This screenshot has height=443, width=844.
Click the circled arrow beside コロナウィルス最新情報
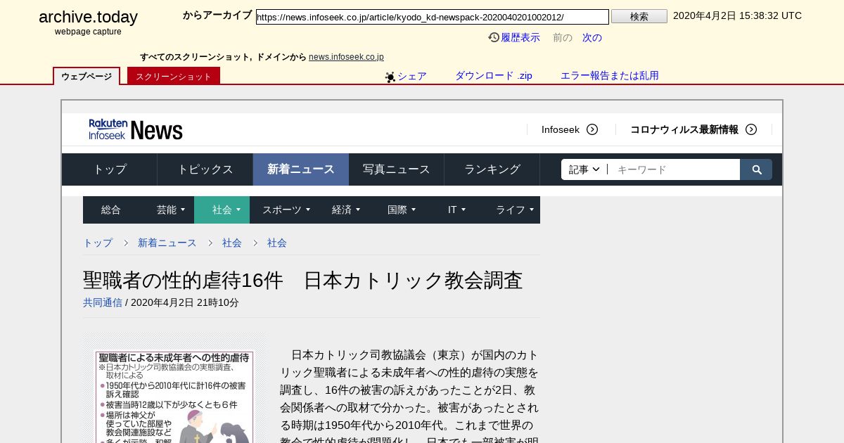click(751, 129)
